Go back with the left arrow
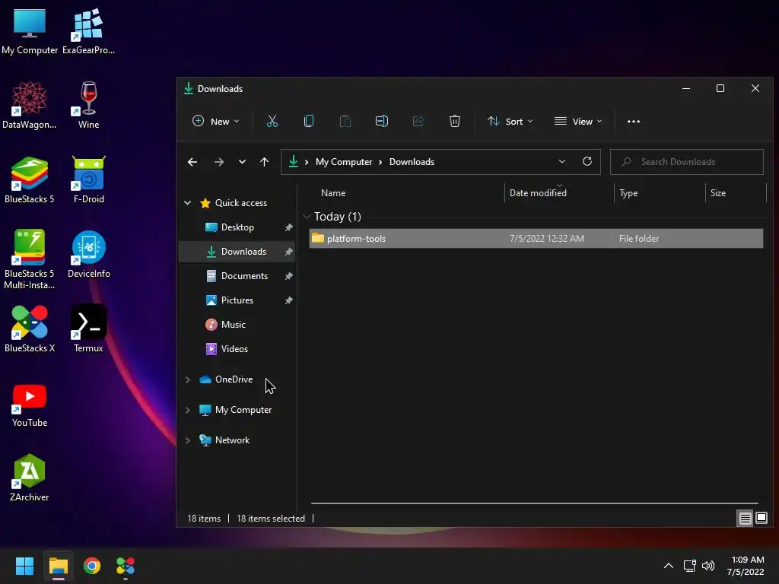 tap(192, 162)
